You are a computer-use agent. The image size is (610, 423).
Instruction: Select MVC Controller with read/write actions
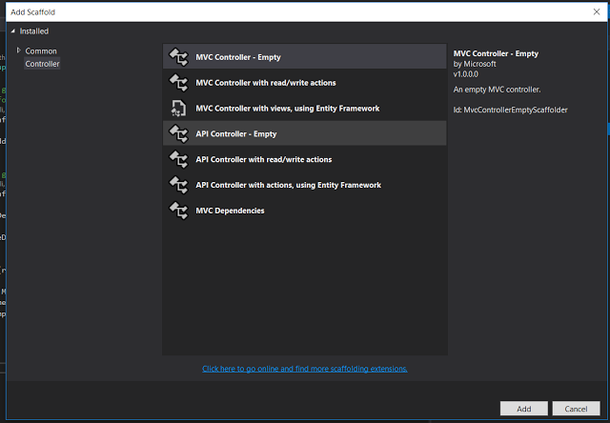click(x=305, y=83)
